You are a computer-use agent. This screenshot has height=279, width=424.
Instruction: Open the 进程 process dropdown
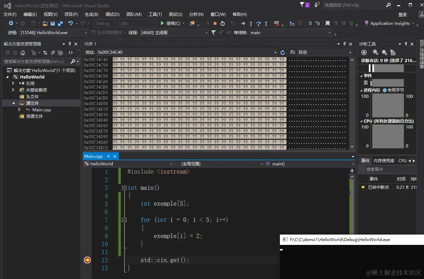click(53, 33)
